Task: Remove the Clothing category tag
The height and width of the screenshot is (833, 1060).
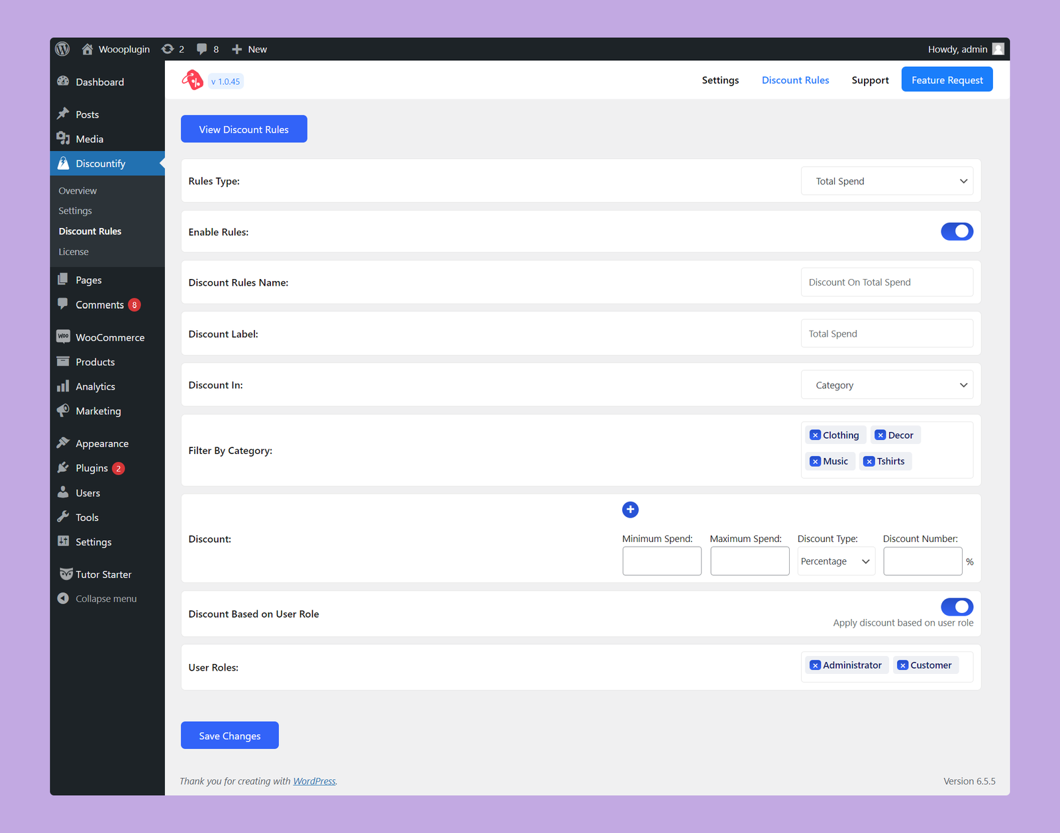Action: [816, 435]
